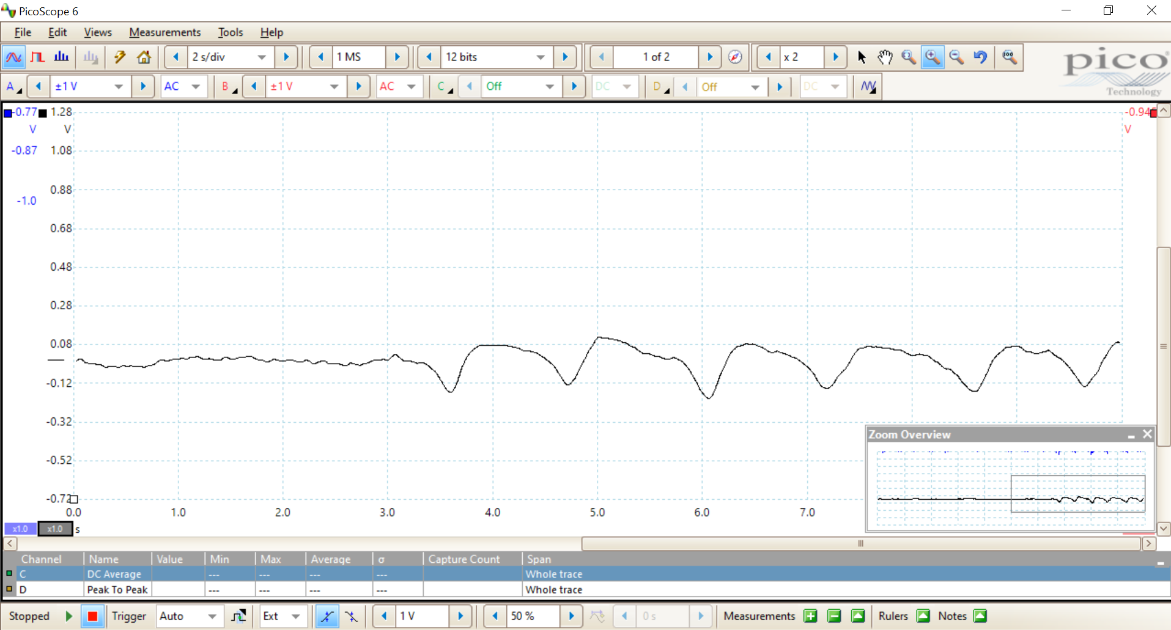Click next resolution arrow after 12 bits

coord(565,57)
